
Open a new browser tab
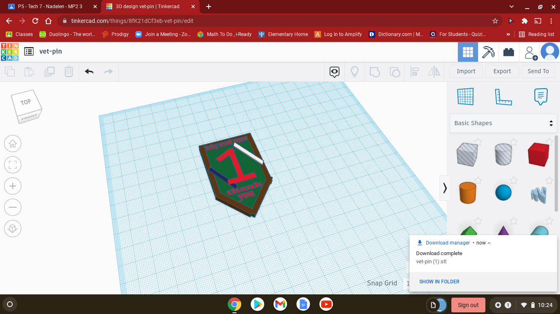pyautogui.click(x=208, y=7)
